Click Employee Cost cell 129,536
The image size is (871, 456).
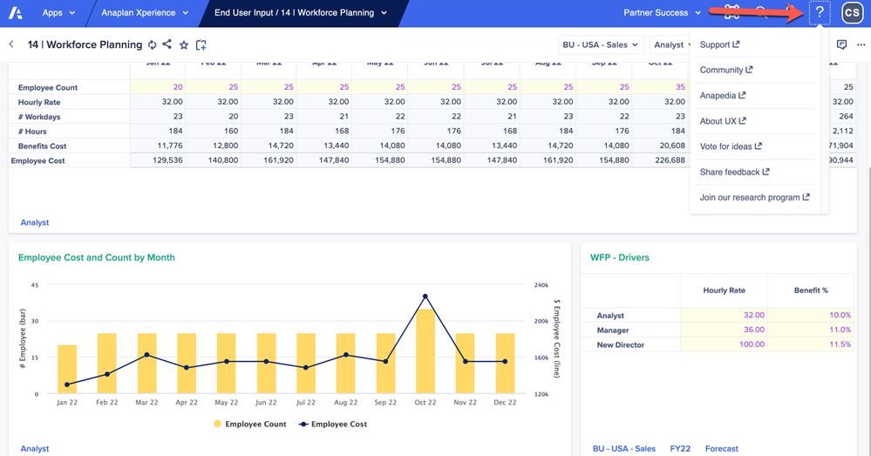click(x=158, y=160)
